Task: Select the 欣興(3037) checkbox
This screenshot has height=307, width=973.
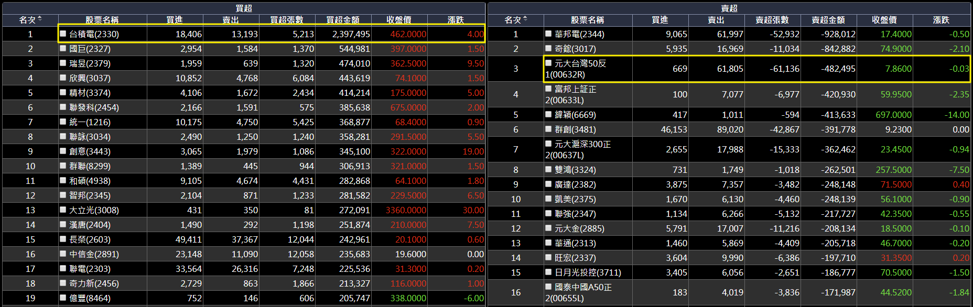Action: (63, 78)
